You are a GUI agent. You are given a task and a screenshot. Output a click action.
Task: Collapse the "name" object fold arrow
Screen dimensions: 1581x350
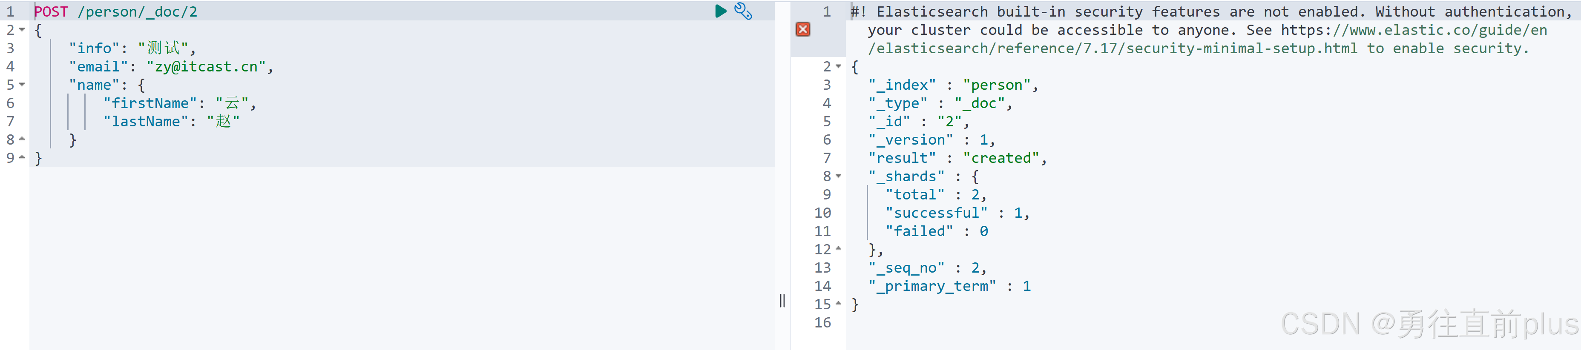22,85
